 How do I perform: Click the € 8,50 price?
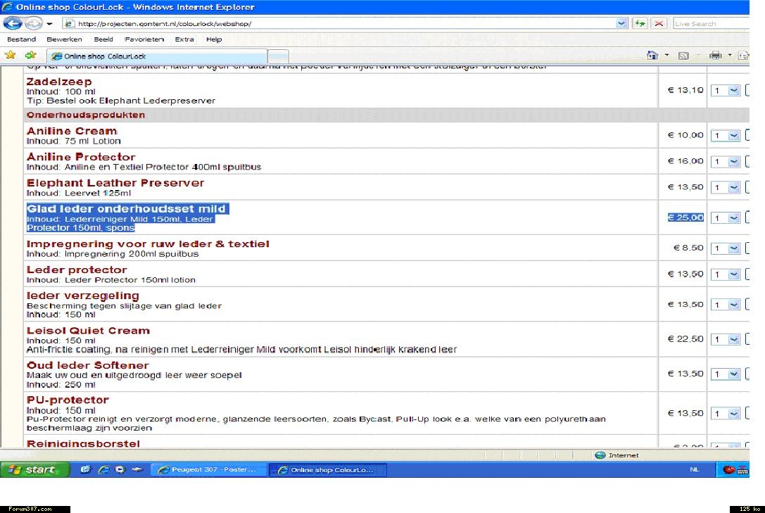coord(688,248)
